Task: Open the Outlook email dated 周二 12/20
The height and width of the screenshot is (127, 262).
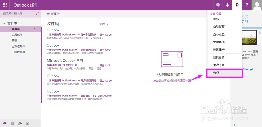Action: 77,80
